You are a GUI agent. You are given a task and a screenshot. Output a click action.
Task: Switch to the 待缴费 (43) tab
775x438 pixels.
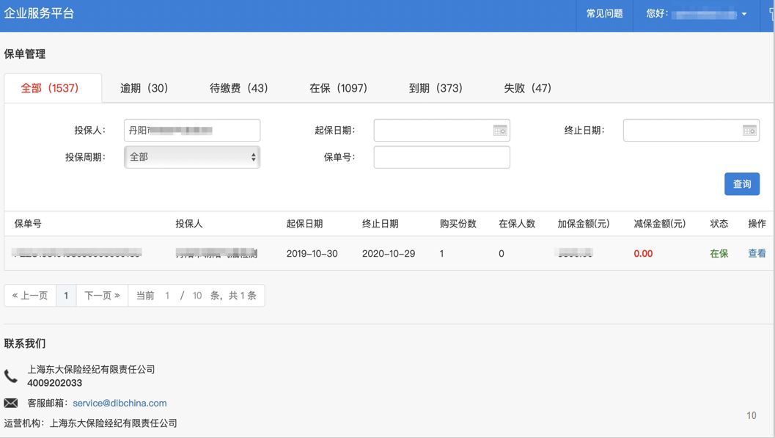point(239,88)
